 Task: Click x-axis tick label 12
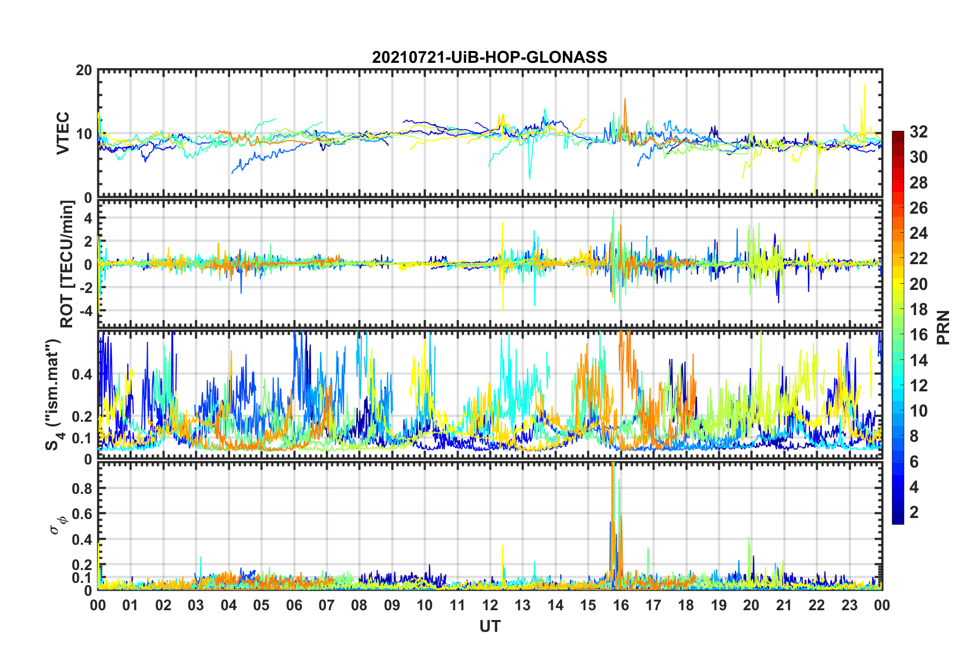point(490,605)
